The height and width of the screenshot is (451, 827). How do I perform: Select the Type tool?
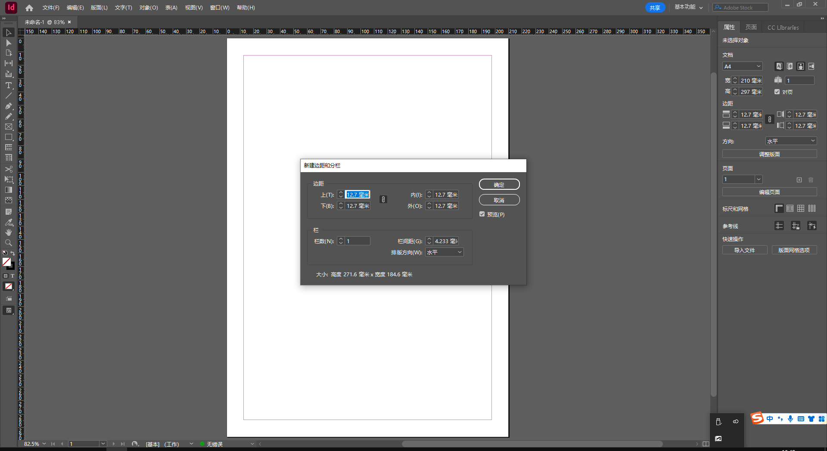tap(8, 85)
